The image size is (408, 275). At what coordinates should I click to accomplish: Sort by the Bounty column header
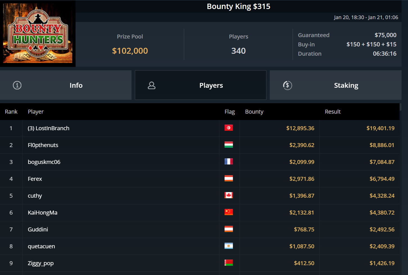(x=254, y=112)
